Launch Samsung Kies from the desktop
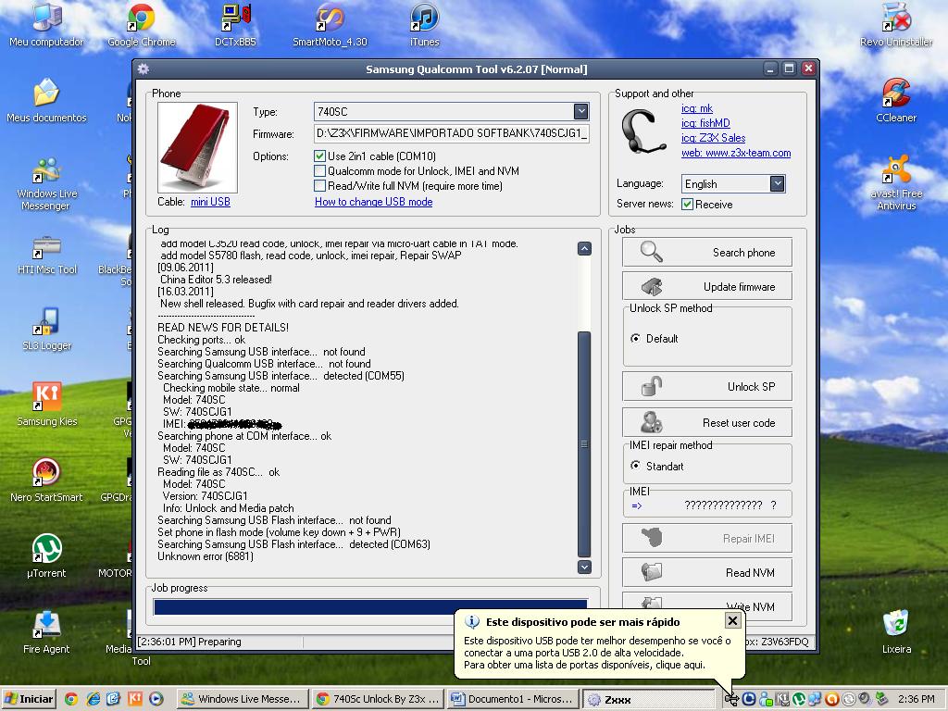 46,405
